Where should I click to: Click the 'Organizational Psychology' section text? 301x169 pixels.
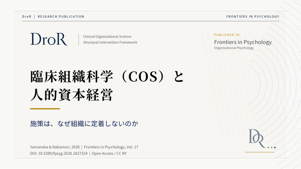[x=234, y=48]
